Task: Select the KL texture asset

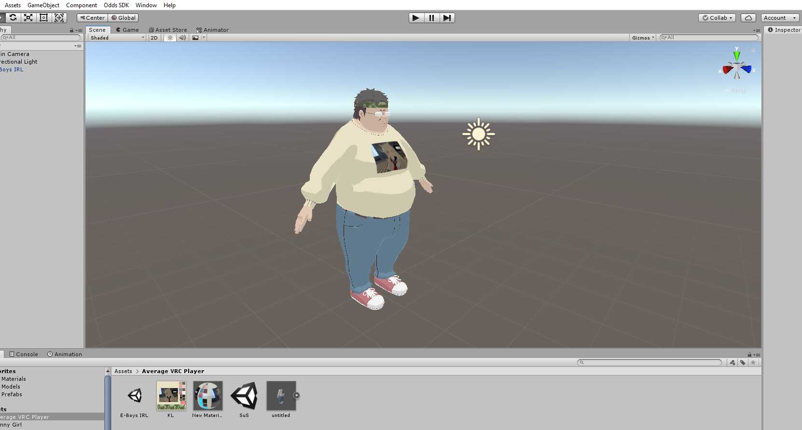Action: 171,399
